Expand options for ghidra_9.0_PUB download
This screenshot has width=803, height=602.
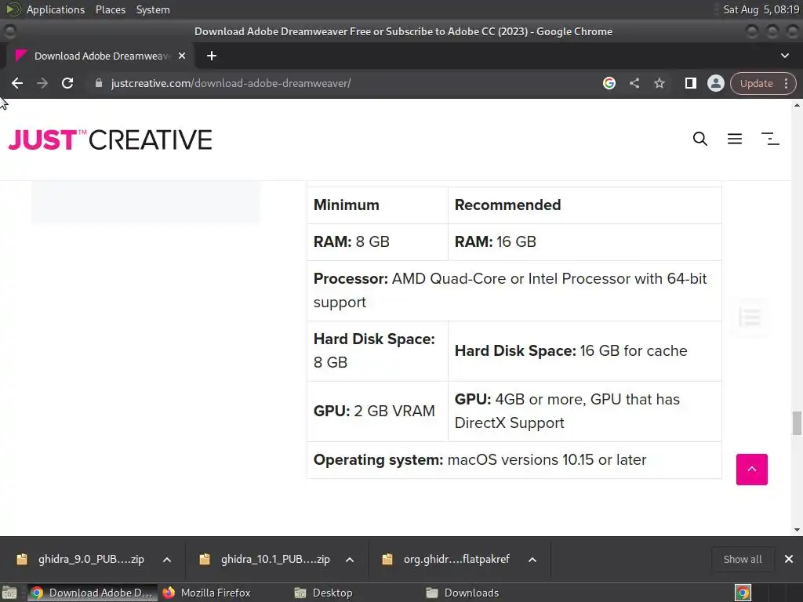coord(167,560)
